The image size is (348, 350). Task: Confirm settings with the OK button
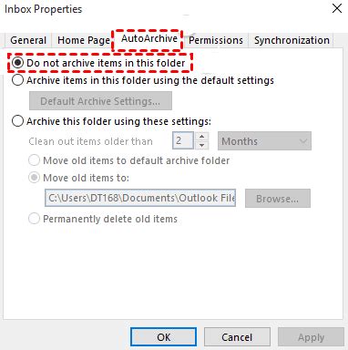(164, 337)
